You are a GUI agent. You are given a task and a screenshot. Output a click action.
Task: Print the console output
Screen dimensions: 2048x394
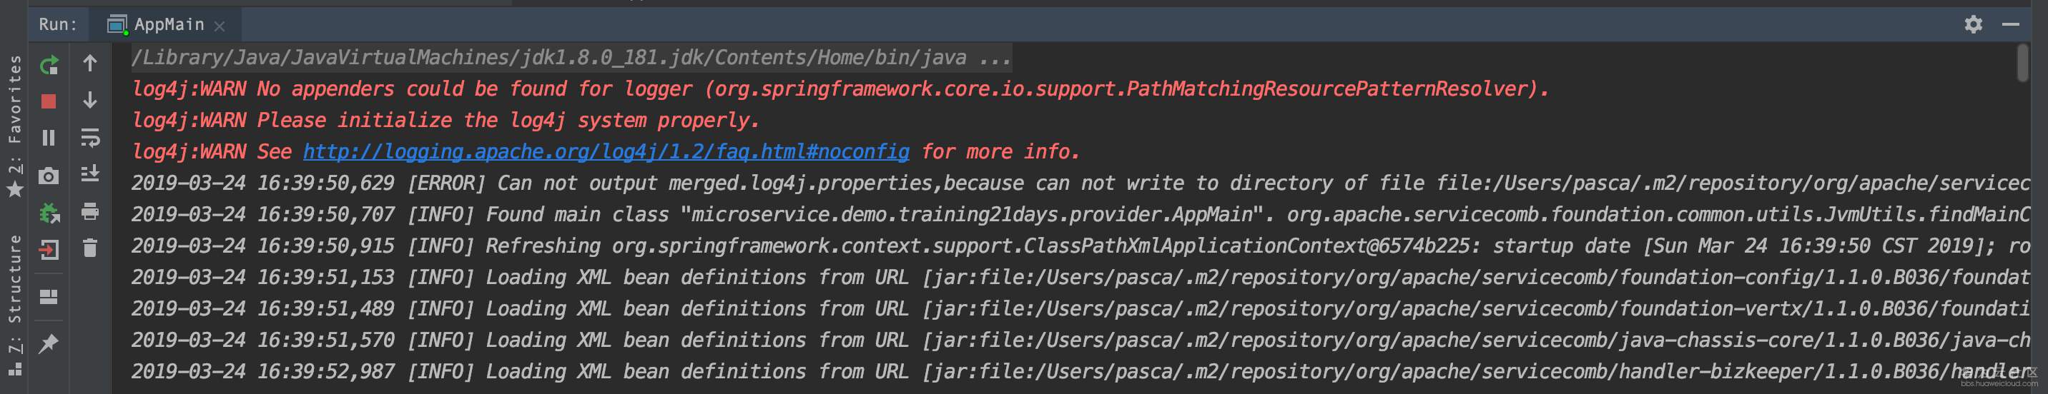[x=91, y=211]
